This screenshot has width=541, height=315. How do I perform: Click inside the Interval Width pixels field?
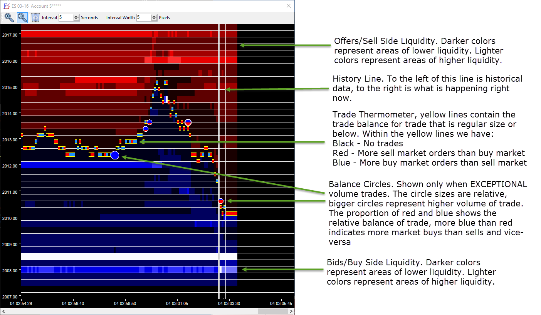144,18
